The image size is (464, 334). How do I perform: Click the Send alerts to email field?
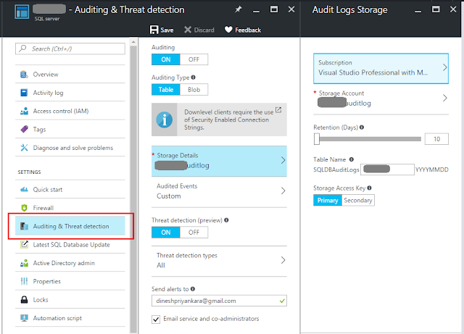coord(219,301)
